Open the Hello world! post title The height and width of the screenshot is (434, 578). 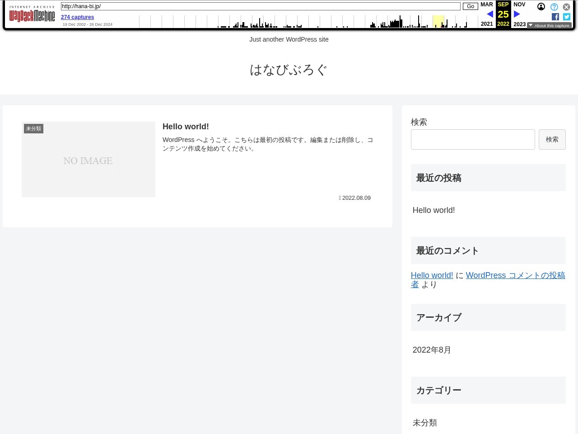tap(186, 127)
